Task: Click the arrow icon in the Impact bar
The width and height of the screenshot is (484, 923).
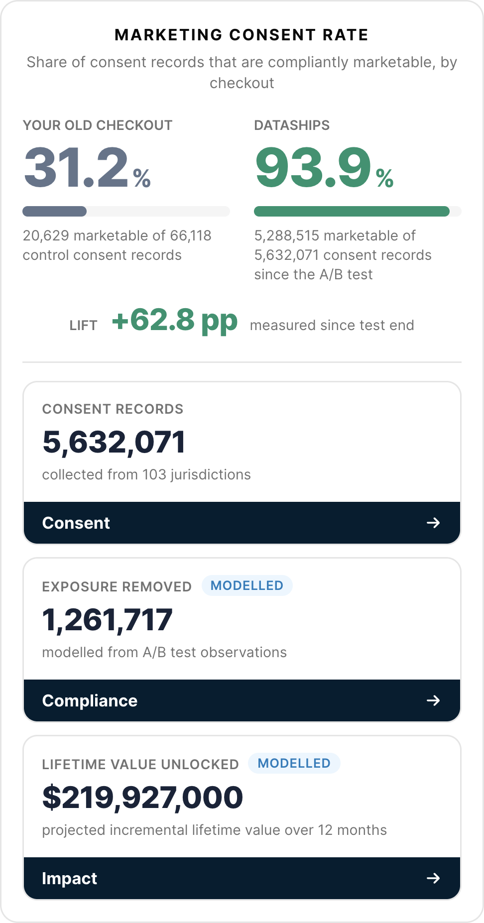Action: [x=433, y=878]
